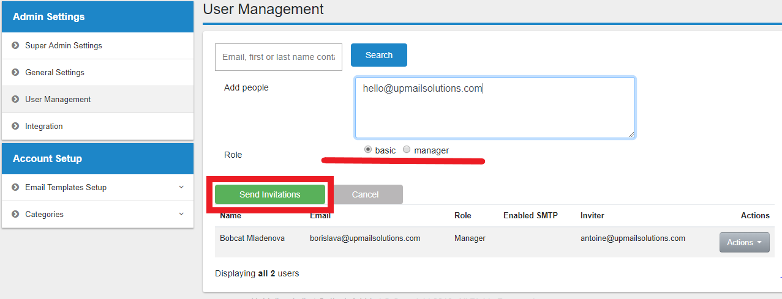Click the gray Cancel button
The height and width of the screenshot is (299, 782).
click(x=366, y=194)
